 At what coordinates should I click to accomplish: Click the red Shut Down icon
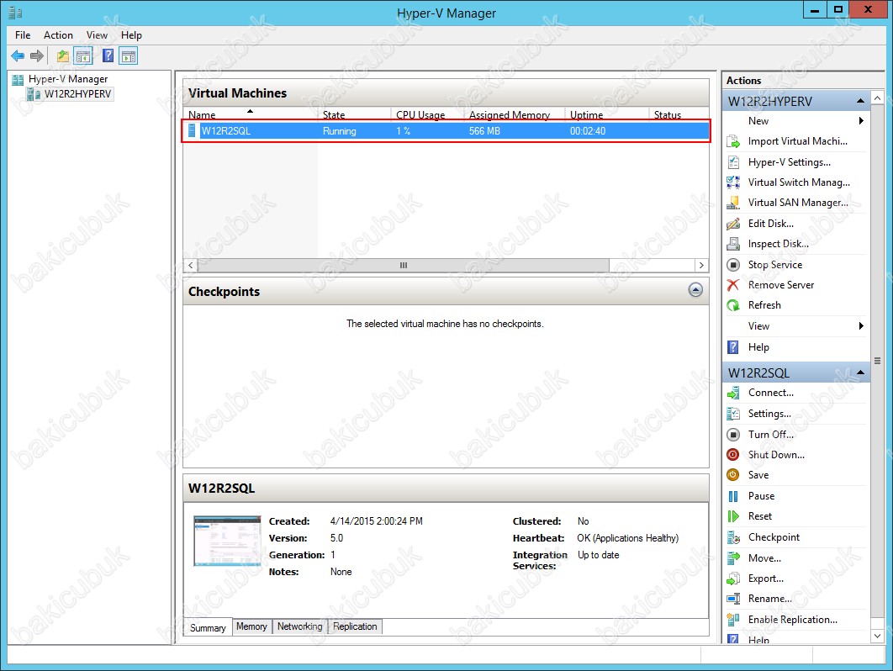click(x=733, y=455)
